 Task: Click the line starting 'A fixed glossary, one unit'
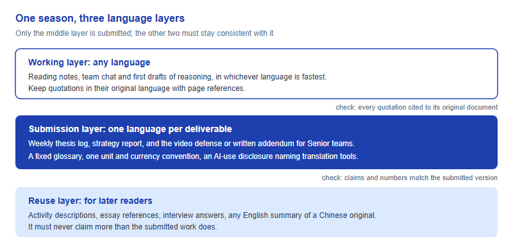pyautogui.click(x=194, y=156)
